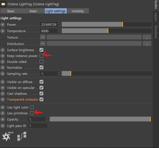
Task: Click the Light pass ID value field
Action: 39,126
